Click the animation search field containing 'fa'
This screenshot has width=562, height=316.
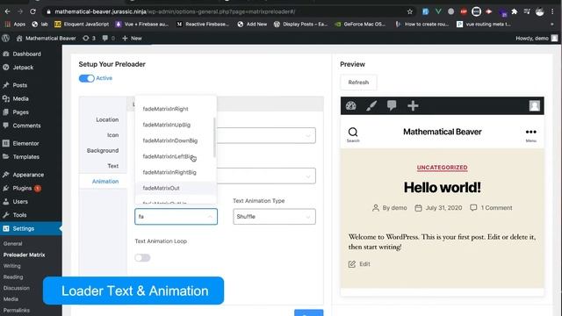tap(176, 217)
